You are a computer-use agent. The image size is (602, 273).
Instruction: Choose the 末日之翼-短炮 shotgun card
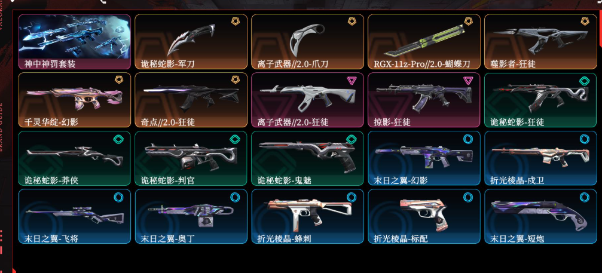click(540, 216)
